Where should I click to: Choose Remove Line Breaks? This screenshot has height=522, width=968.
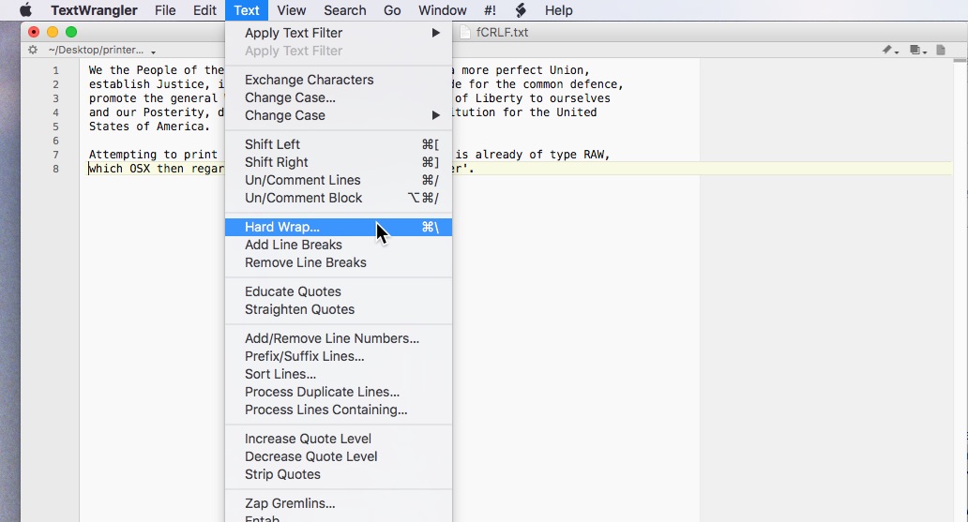339,262
